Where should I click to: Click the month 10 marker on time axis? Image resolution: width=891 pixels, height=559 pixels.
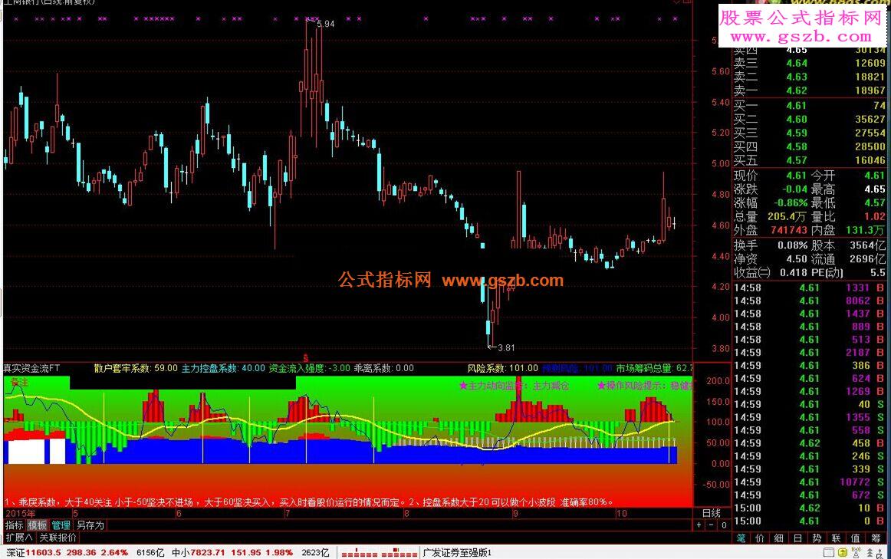[x=622, y=514]
